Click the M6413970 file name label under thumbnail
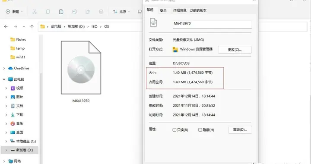Screen dimensions: 311x164 pos(81,101)
